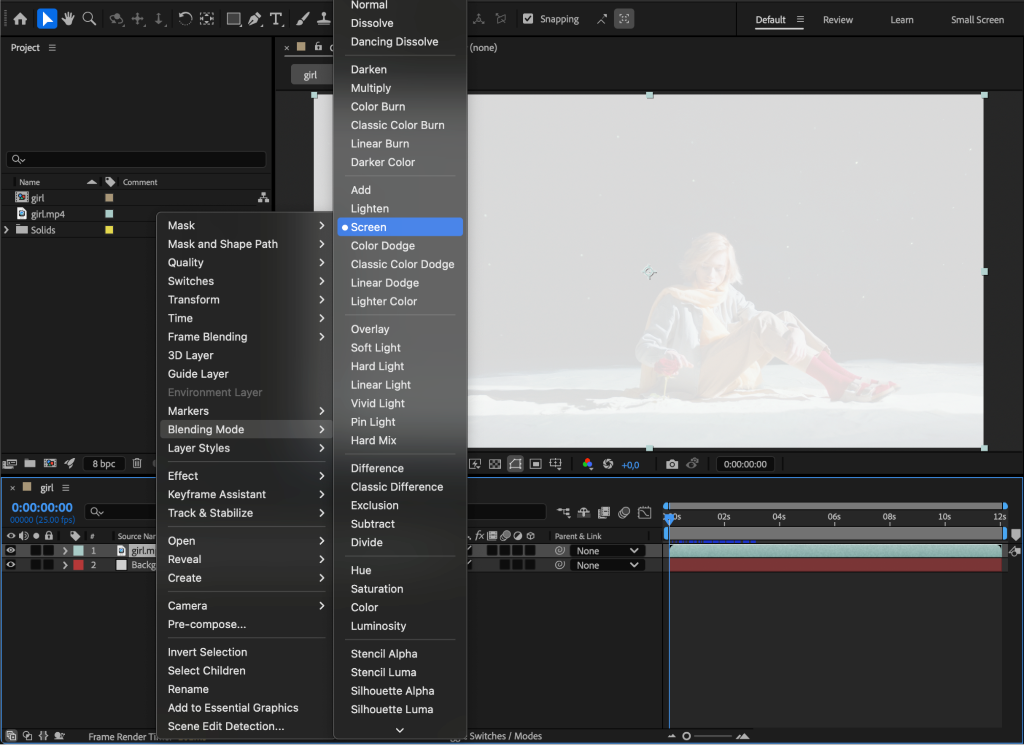Select the Rectangle shape tool
Screen dimensions: 1024x745
(x=233, y=19)
